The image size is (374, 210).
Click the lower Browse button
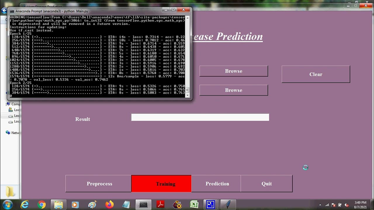click(x=234, y=90)
